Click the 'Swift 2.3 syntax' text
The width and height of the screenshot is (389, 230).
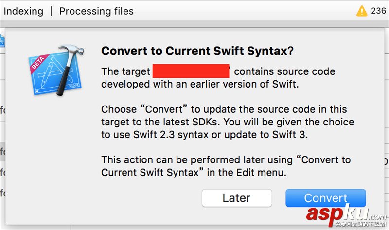click(163, 135)
